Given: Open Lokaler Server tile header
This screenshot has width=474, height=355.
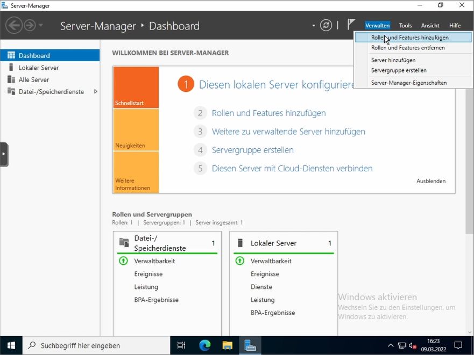Looking at the screenshot, I should (284, 243).
